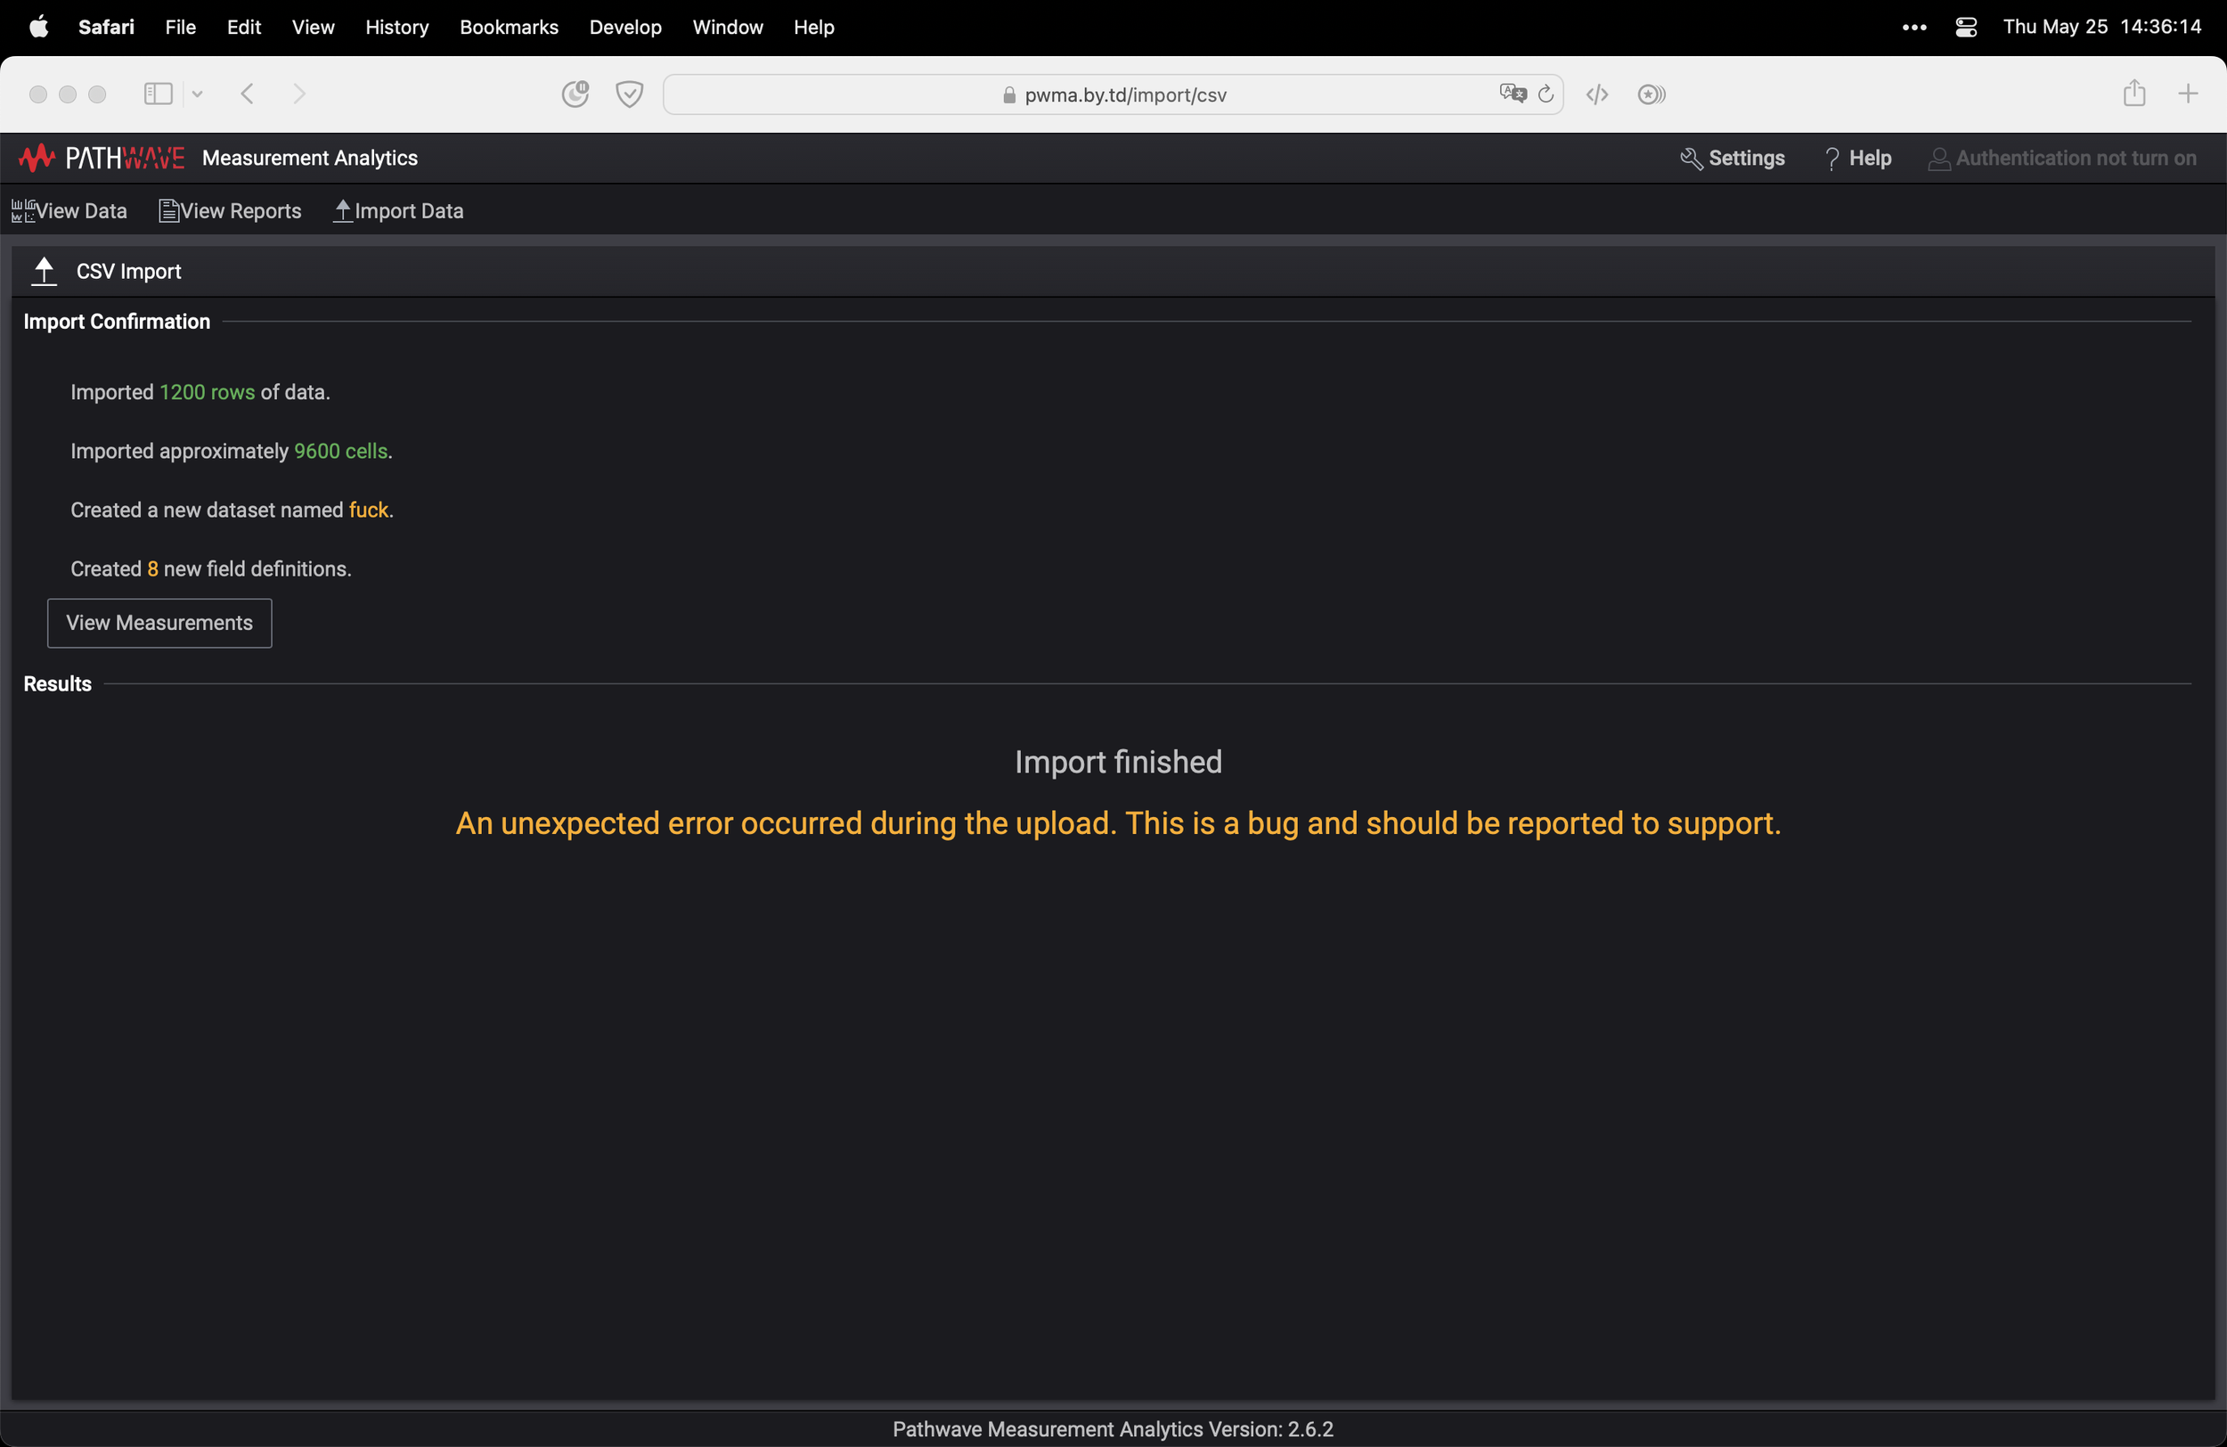The height and width of the screenshot is (1447, 2227).
Task: Reload the page with the refresh icon
Action: point(1546,94)
